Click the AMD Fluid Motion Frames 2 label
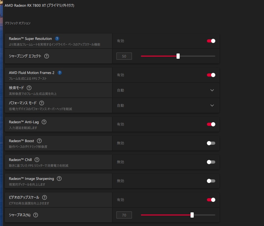This screenshot has height=226, width=264. pyautogui.click(x=32, y=73)
